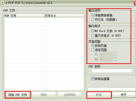Screen dimensions: 136x101
Task: Start conversion with the 转换 button
Action: [x=99, y=95]
